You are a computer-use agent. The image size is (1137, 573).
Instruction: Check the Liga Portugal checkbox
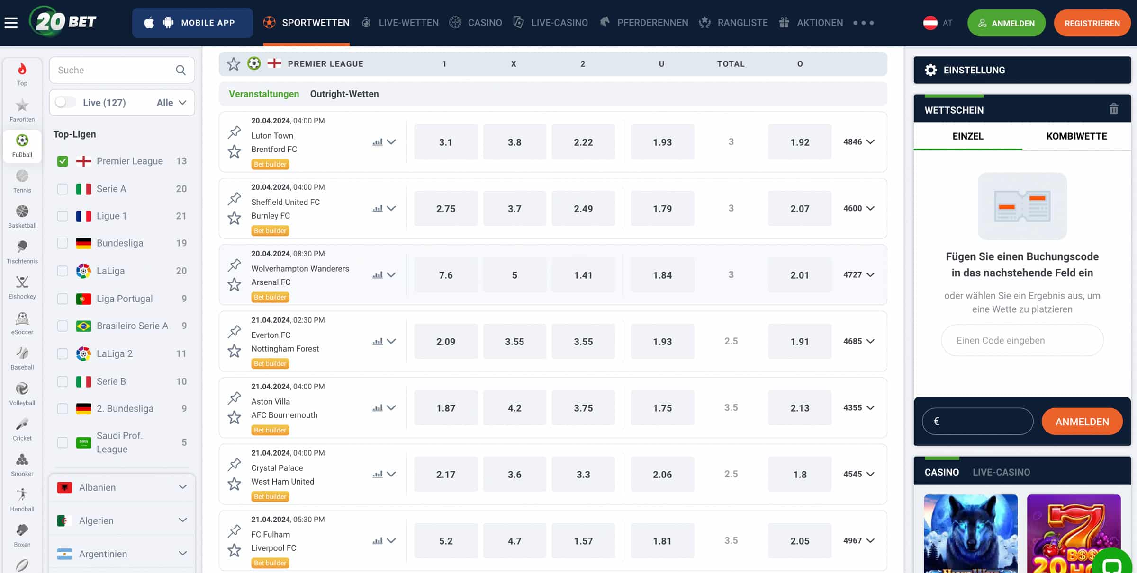(63, 299)
